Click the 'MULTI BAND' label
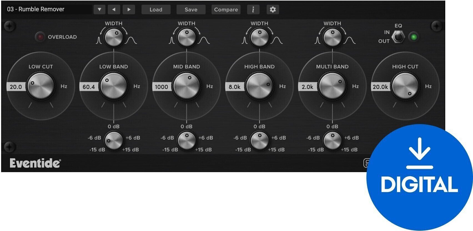The height and width of the screenshot is (231, 473). pos(332,67)
